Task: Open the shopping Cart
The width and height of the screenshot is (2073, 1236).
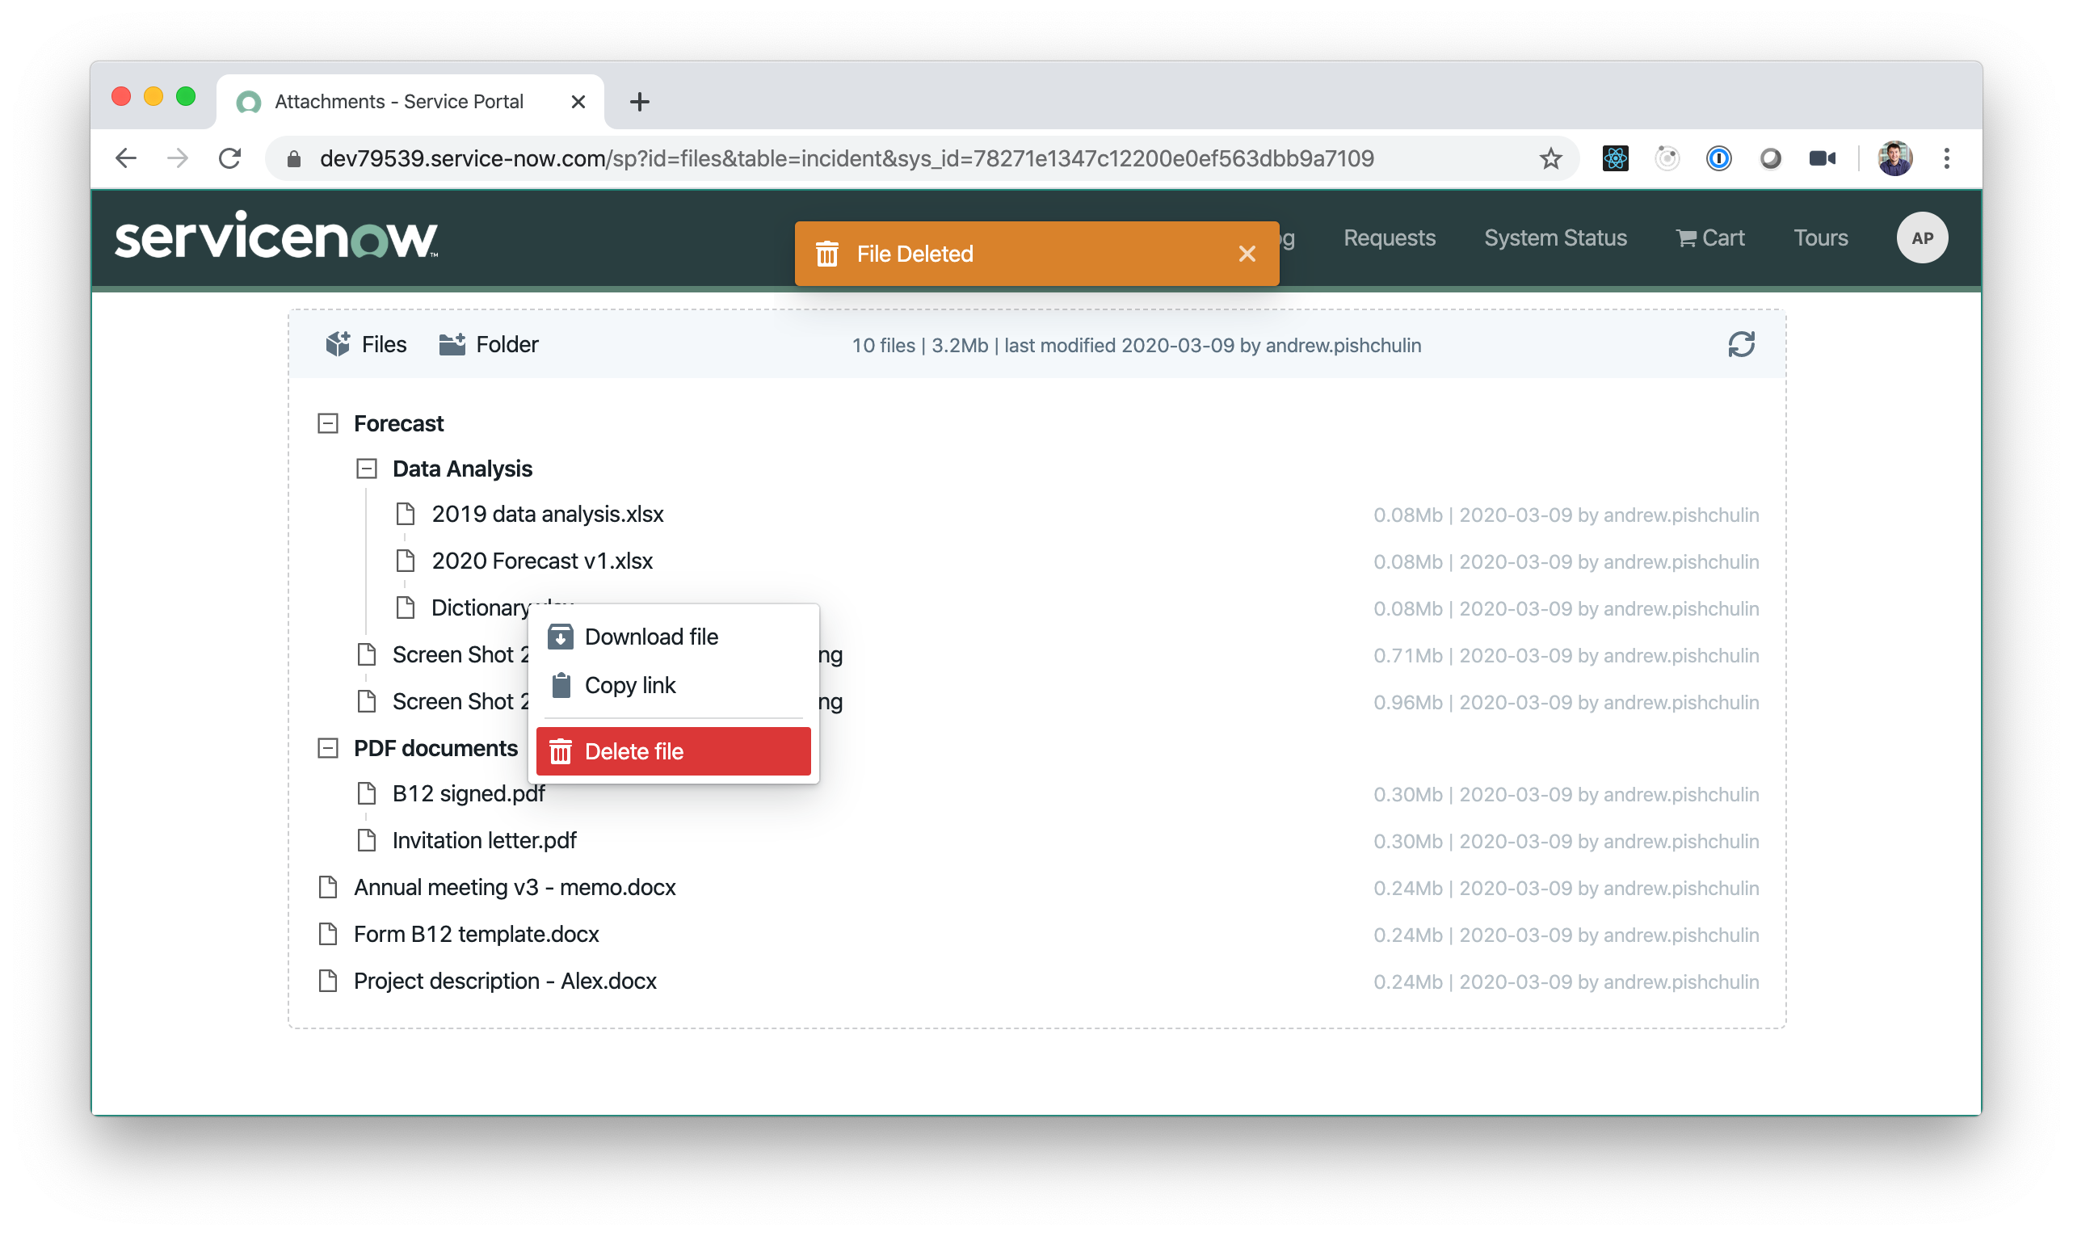Action: [x=1709, y=238]
